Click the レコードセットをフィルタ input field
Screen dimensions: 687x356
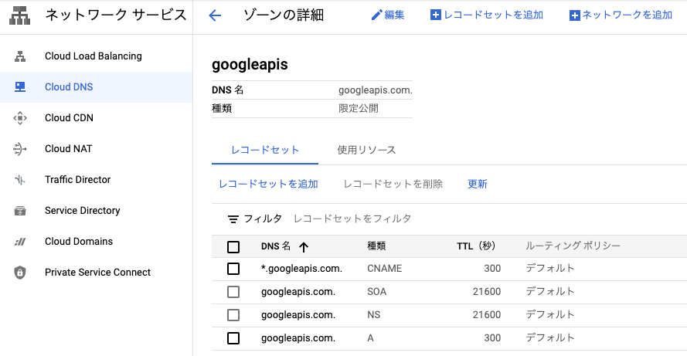pyautogui.click(x=352, y=219)
